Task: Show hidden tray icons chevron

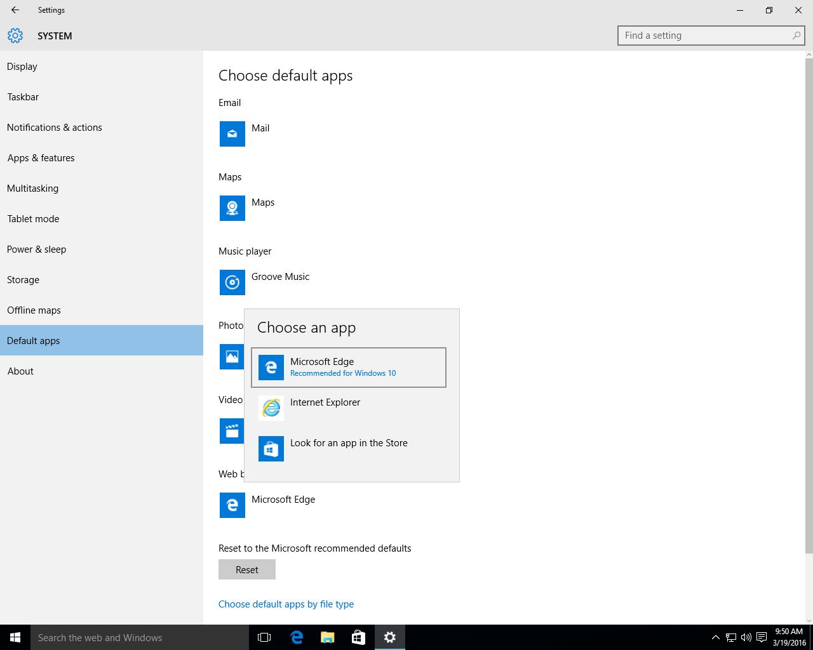Action: pyautogui.click(x=716, y=637)
